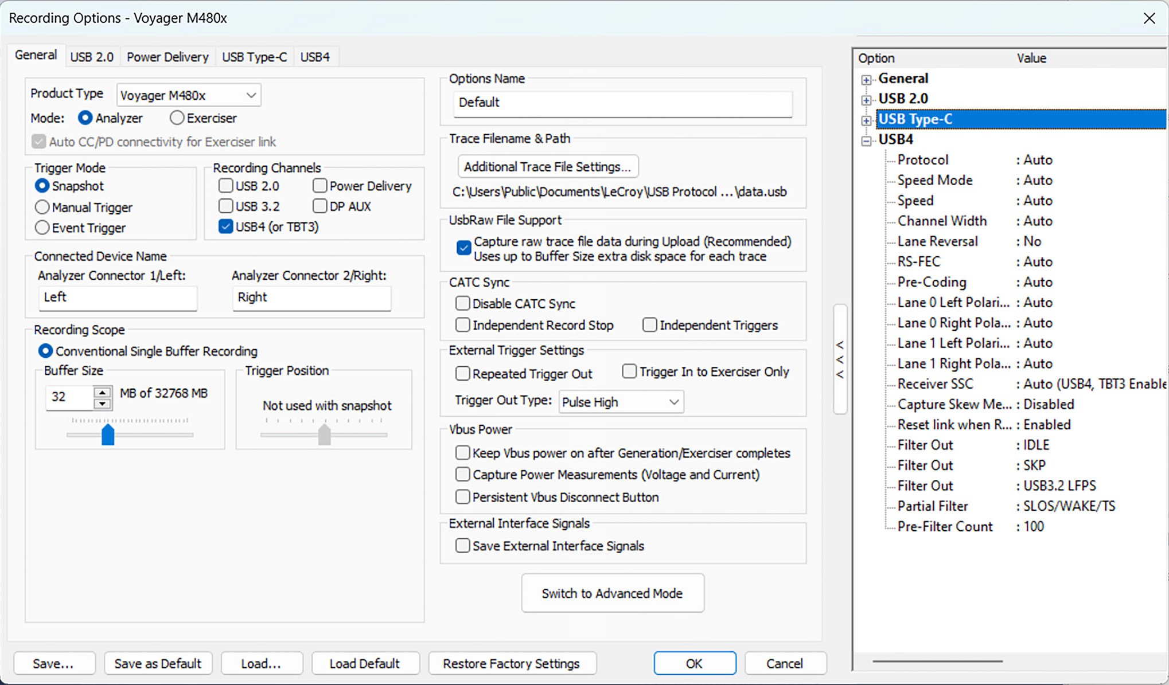1169x685 pixels.
Task: Collapse the USB4 tree node
Action: point(866,140)
